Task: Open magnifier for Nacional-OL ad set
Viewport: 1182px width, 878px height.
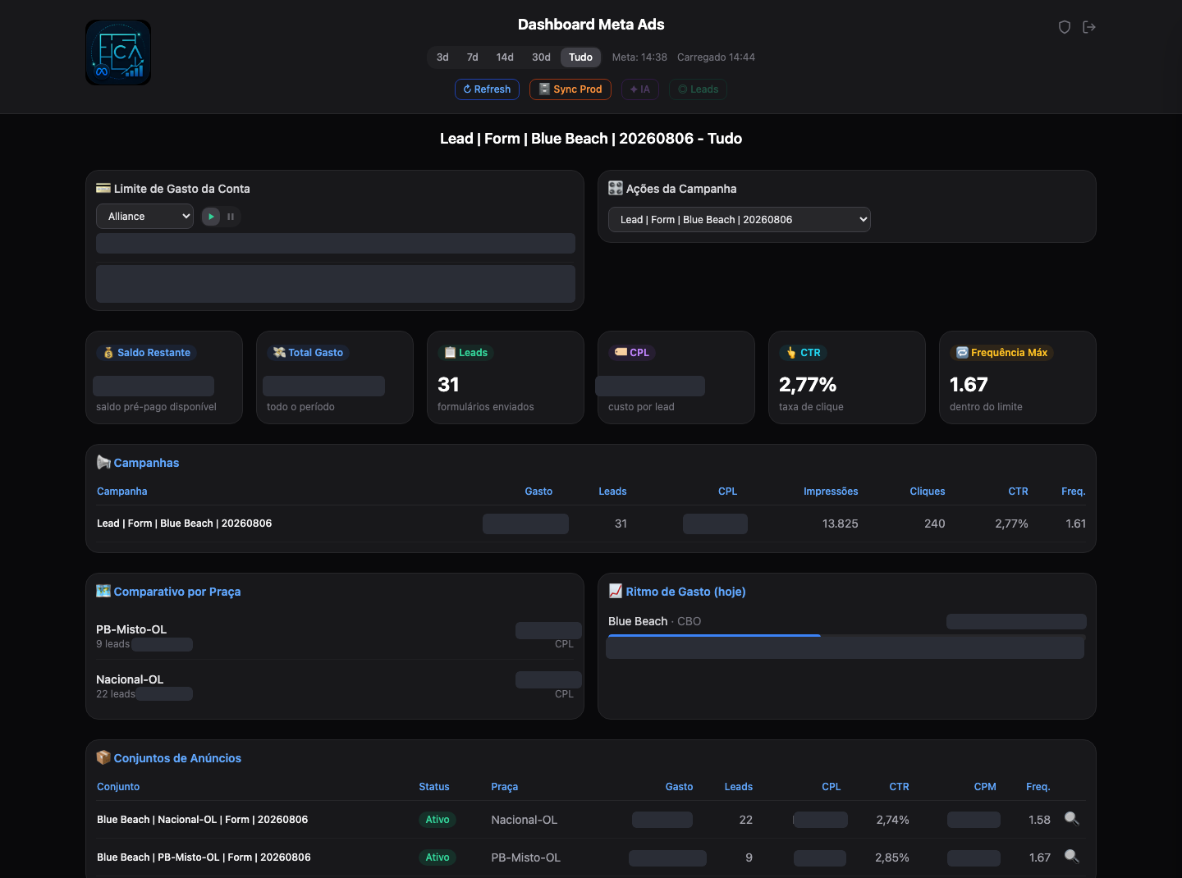Action: pos(1071,819)
